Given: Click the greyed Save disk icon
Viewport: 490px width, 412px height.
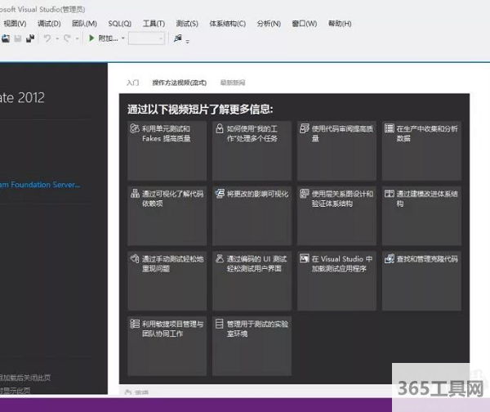Looking at the screenshot, I should click(17, 38).
